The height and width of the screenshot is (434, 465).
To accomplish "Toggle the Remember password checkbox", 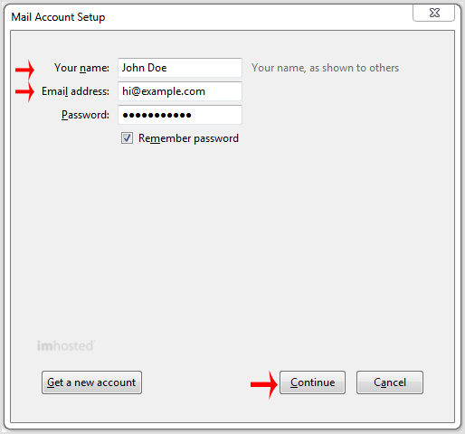I will (127, 138).
